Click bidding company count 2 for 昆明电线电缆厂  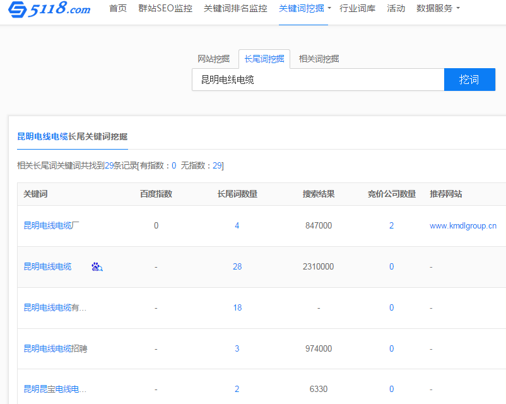click(391, 225)
